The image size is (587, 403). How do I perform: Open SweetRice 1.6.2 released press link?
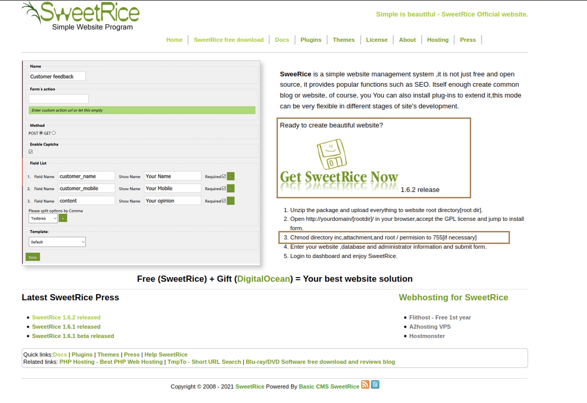66,317
